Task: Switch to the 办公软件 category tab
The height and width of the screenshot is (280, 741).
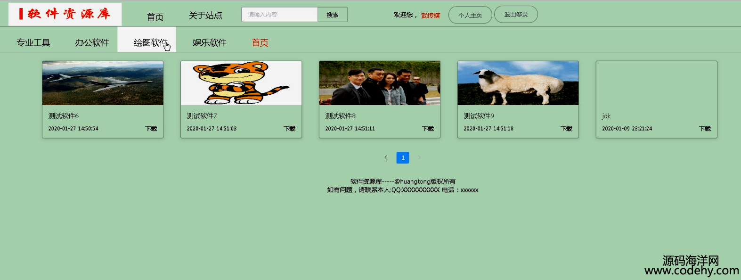Action: 92,42
